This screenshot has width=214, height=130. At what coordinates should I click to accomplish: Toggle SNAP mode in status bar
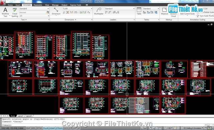pos(28,128)
